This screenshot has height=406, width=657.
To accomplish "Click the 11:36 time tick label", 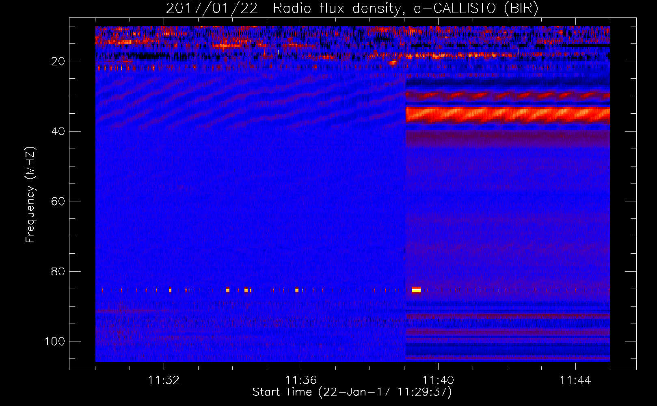I will [301, 380].
